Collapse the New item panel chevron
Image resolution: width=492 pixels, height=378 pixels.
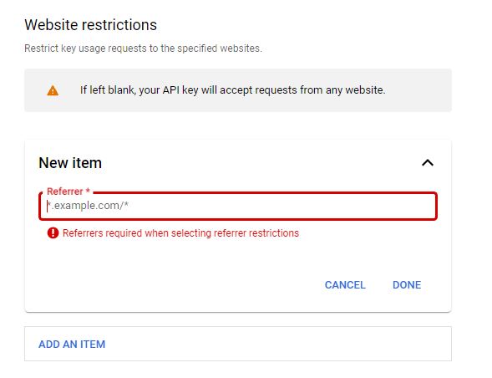coord(428,163)
